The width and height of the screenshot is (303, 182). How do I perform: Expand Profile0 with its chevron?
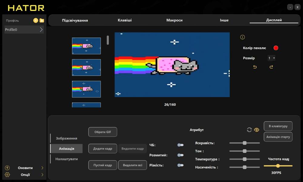[x=41, y=30]
